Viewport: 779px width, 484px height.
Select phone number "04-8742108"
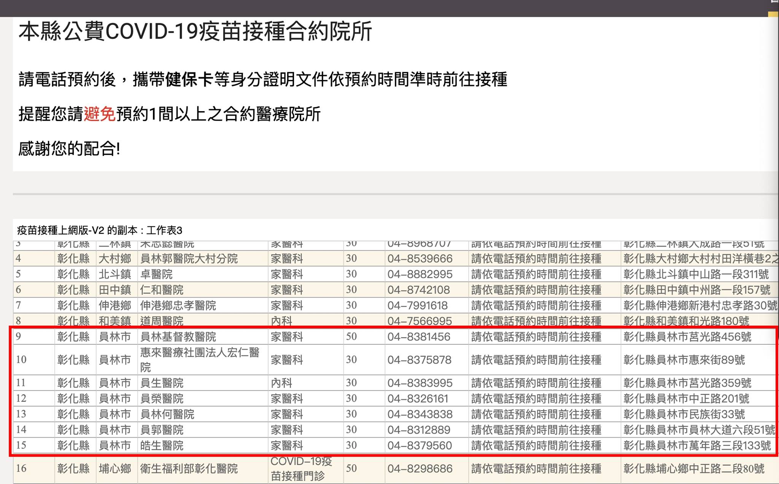tap(419, 290)
